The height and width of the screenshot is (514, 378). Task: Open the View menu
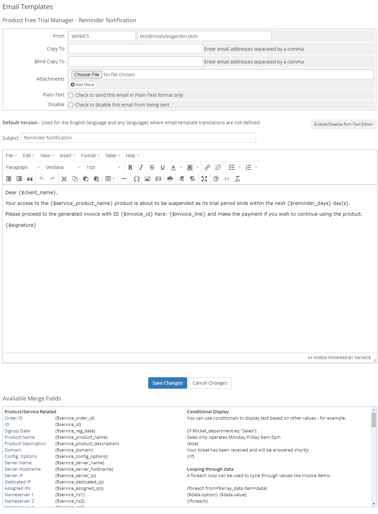point(47,156)
